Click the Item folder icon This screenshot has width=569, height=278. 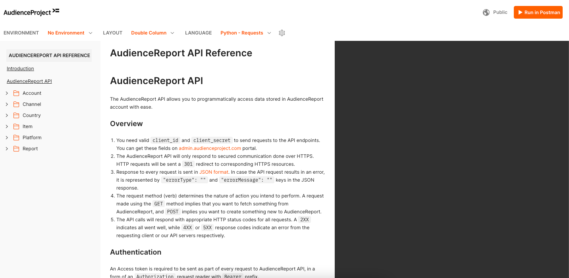click(16, 127)
